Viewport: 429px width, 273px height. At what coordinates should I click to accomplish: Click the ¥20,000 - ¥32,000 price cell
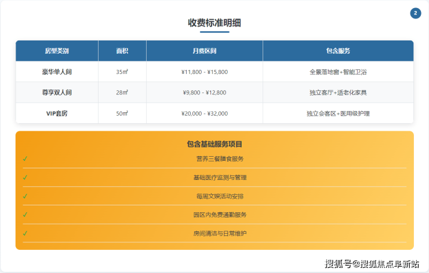click(204, 113)
